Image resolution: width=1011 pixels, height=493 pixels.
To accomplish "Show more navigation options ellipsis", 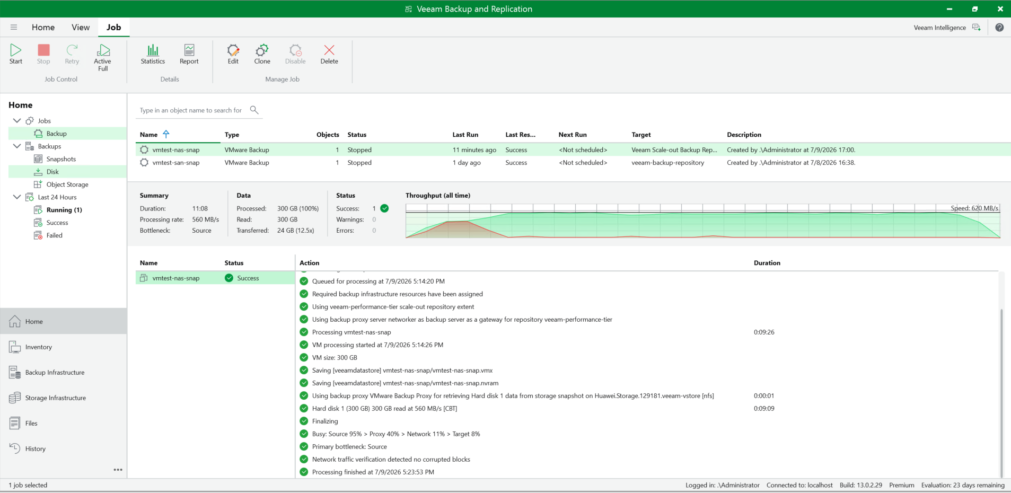I will click(118, 470).
